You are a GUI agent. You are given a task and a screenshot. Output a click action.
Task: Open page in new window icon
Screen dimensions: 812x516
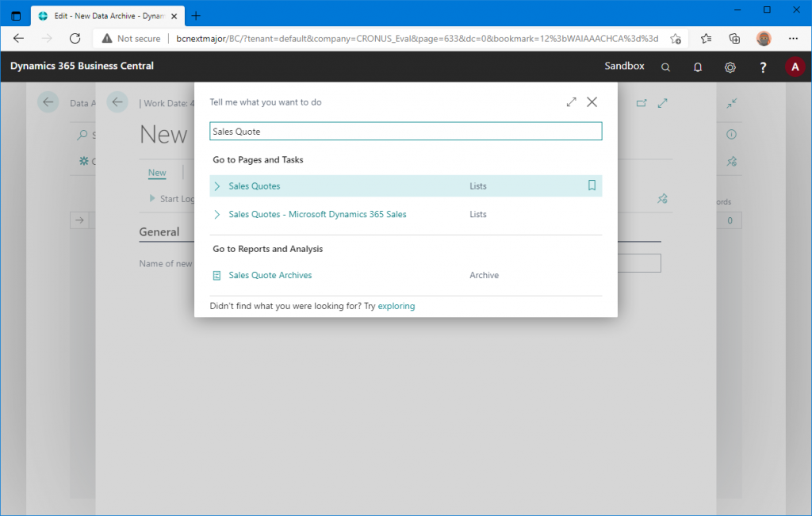(641, 103)
